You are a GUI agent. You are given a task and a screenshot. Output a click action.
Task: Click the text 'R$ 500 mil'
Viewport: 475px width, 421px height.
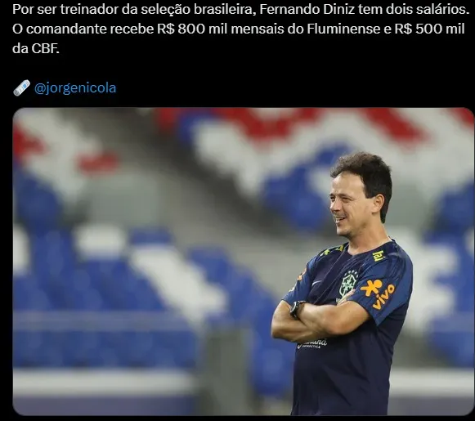(430, 29)
